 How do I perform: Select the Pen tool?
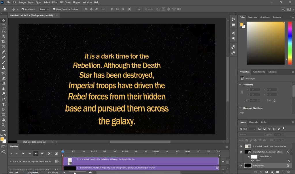[x=3, y=99]
